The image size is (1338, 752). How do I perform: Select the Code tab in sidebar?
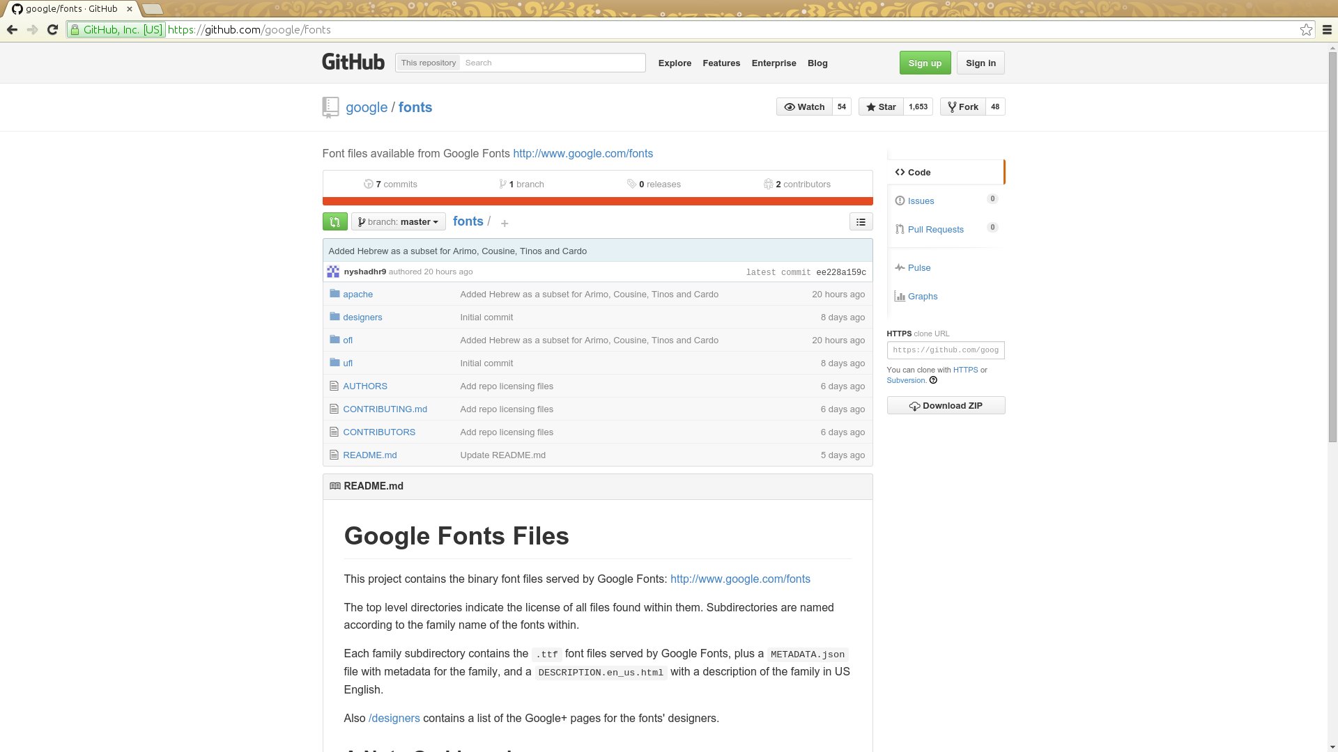click(946, 172)
